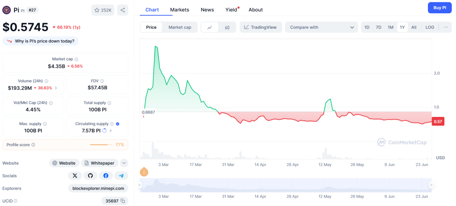Expand Volume (24h) details arrow
Viewport: 456px width, 206px height.
pyautogui.click(x=56, y=88)
